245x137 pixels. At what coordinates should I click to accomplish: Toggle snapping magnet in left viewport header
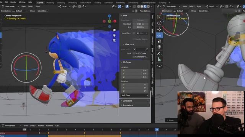coord(80,6)
